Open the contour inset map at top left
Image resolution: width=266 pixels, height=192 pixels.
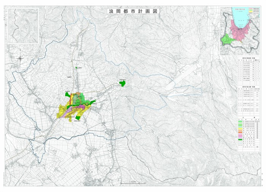coord(24,26)
